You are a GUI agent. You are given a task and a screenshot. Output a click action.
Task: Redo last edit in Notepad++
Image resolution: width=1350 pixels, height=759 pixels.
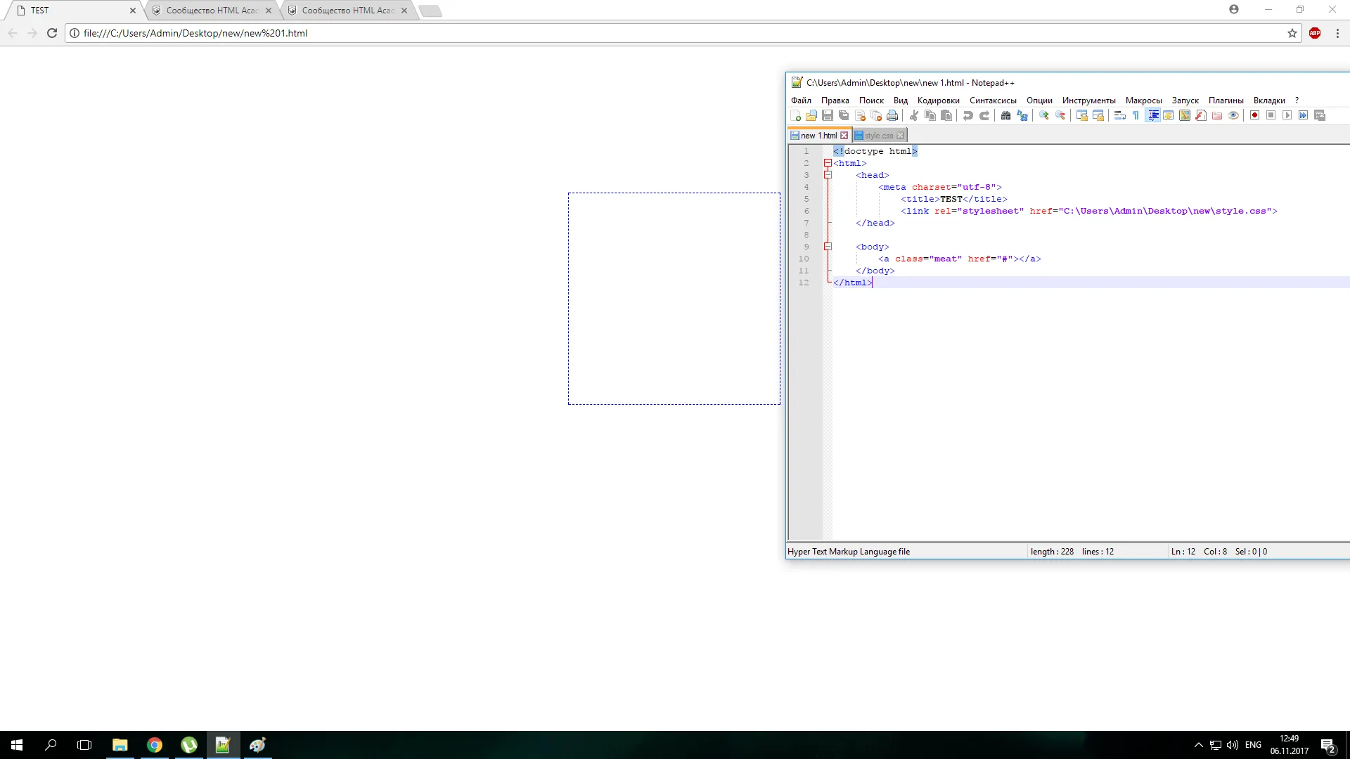[984, 115]
